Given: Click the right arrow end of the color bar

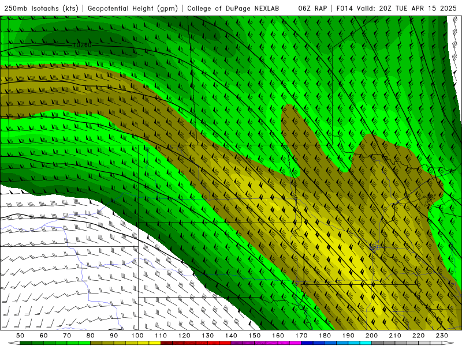Looking at the screenshot, I should coord(448,343).
